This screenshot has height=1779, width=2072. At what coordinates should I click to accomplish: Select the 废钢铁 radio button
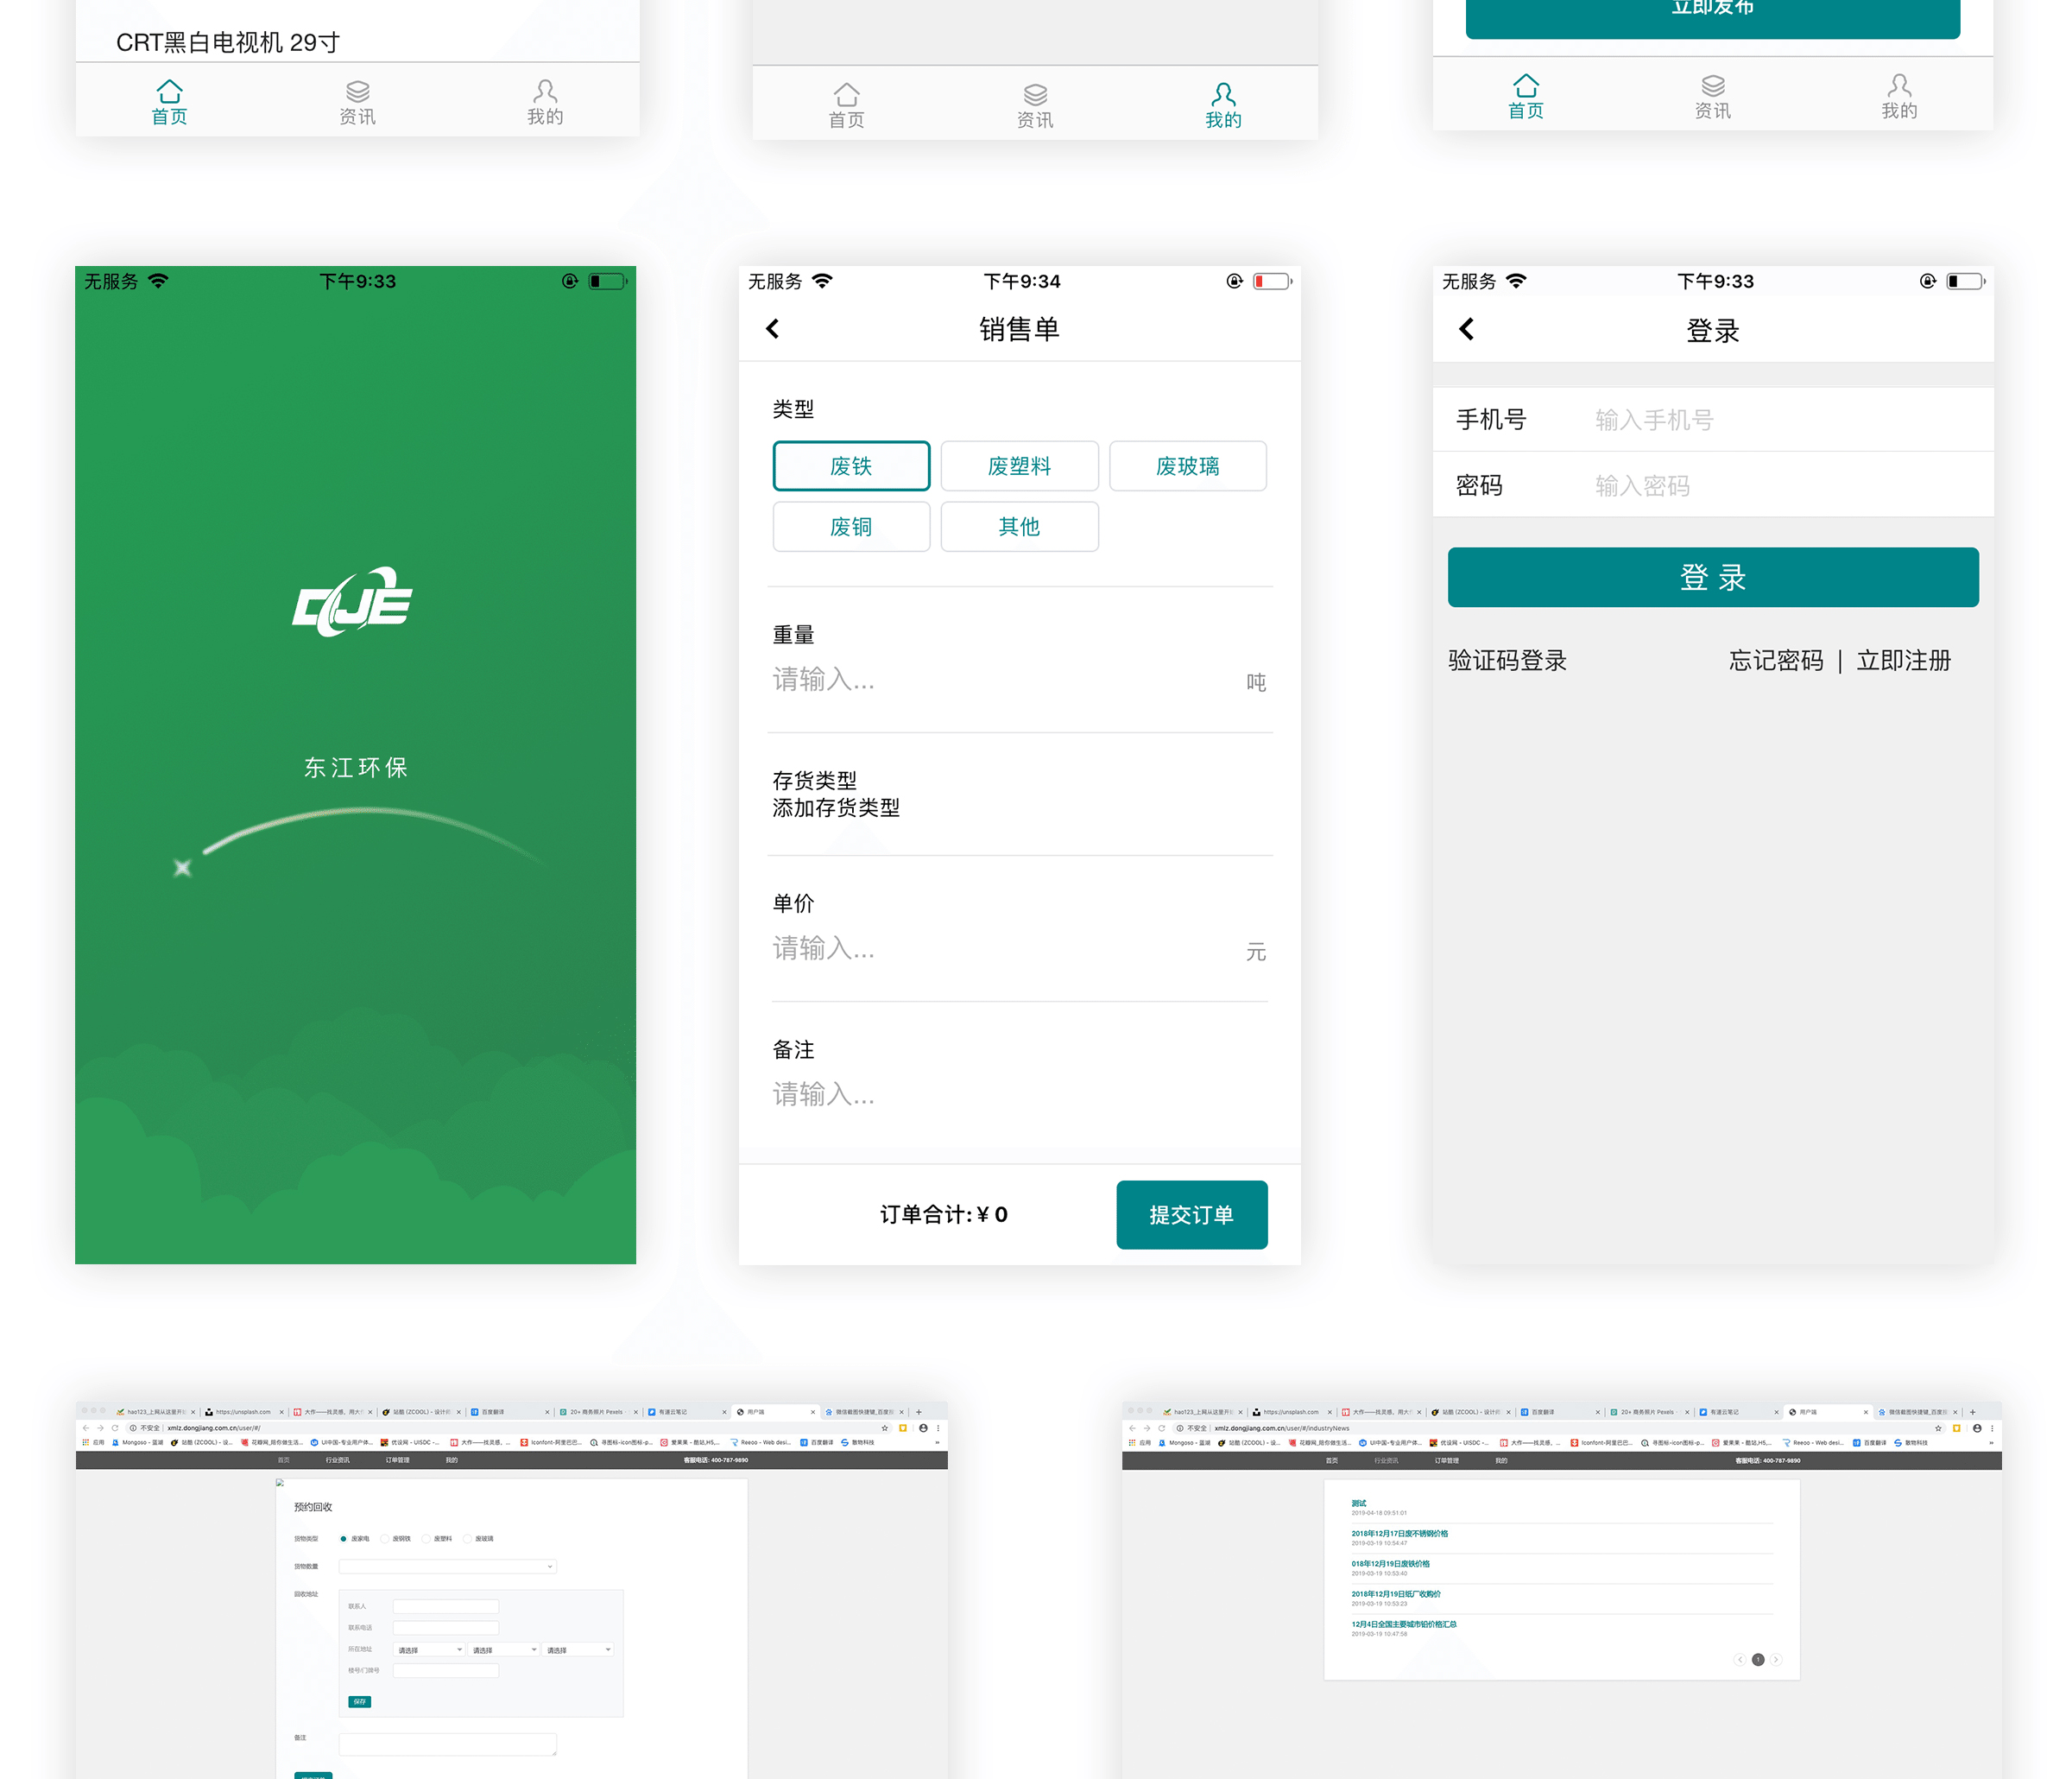pyautogui.click(x=385, y=1539)
